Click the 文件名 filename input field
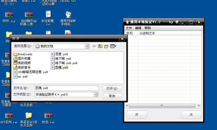 [x=66, y=88]
